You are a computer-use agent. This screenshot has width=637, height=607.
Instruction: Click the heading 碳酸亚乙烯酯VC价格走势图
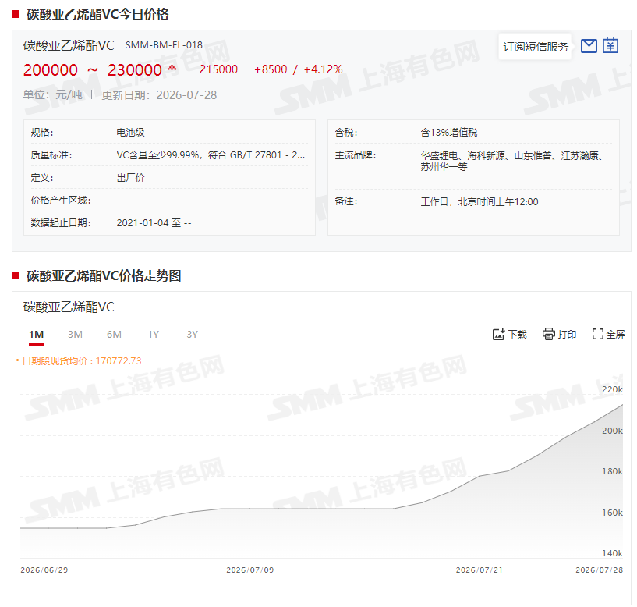coord(104,276)
